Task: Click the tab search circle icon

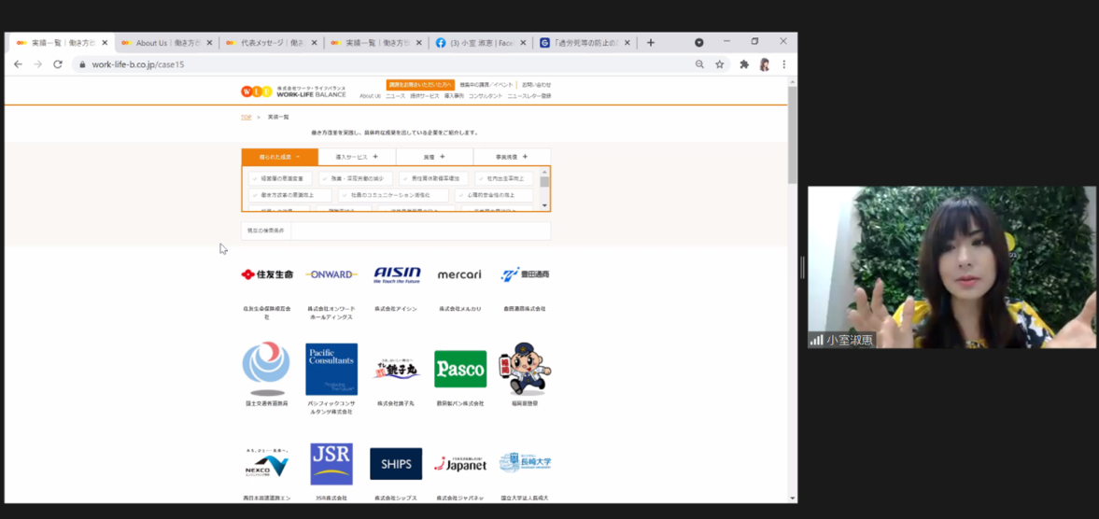Action: [698, 42]
